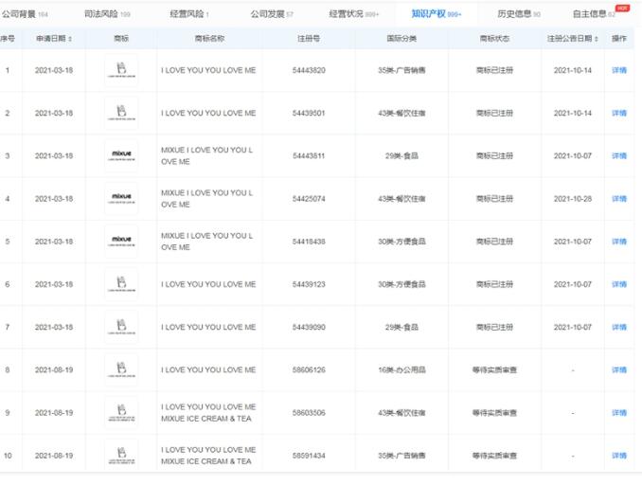
Task: Open 详情 link in row 10
Action: [x=619, y=456]
